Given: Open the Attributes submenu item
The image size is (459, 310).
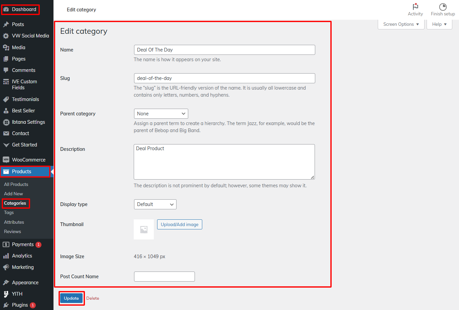Looking at the screenshot, I should [x=14, y=222].
